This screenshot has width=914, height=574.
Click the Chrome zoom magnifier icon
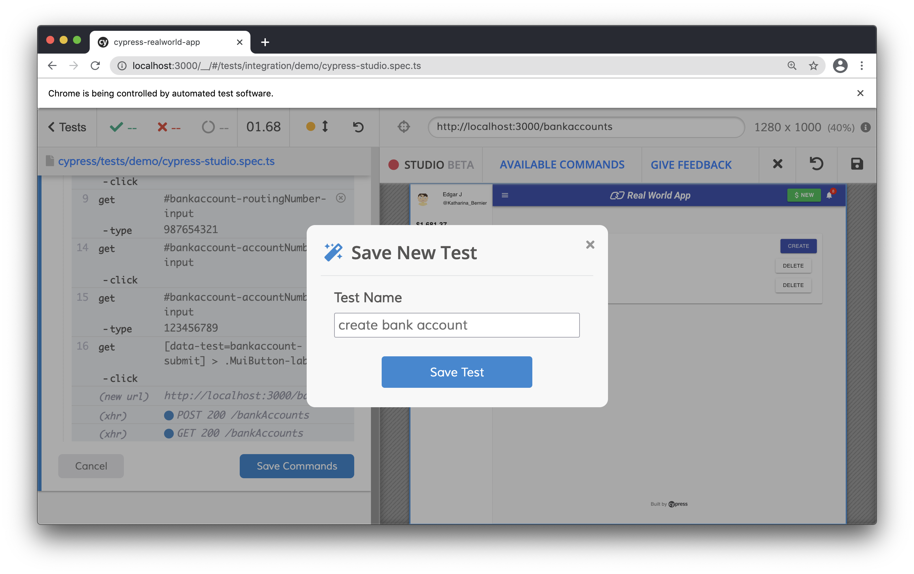pos(792,66)
